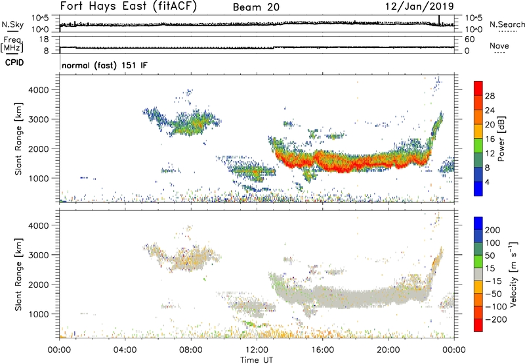Click the '20:00' time axis tick

click(x=388, y=350)
